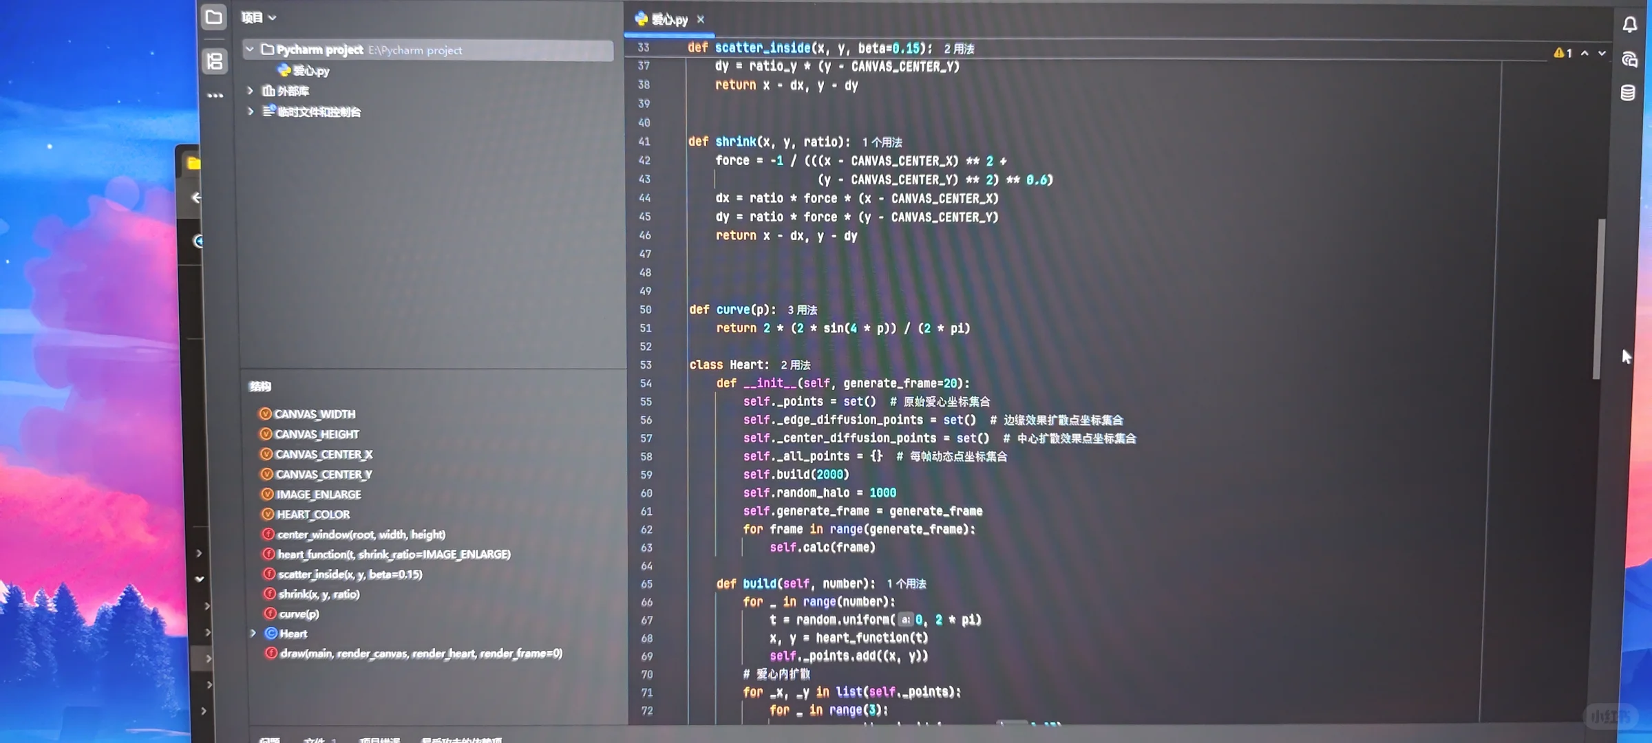The height and width of the screenshot is (743, 1652).
Task: Open the Structure tool window icon
Action: 215,62
